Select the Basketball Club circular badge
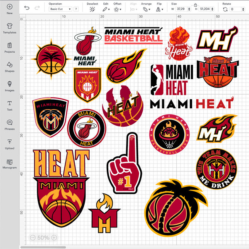The height and width of the screenshot is (249, 249). click(x=169, y=134)
